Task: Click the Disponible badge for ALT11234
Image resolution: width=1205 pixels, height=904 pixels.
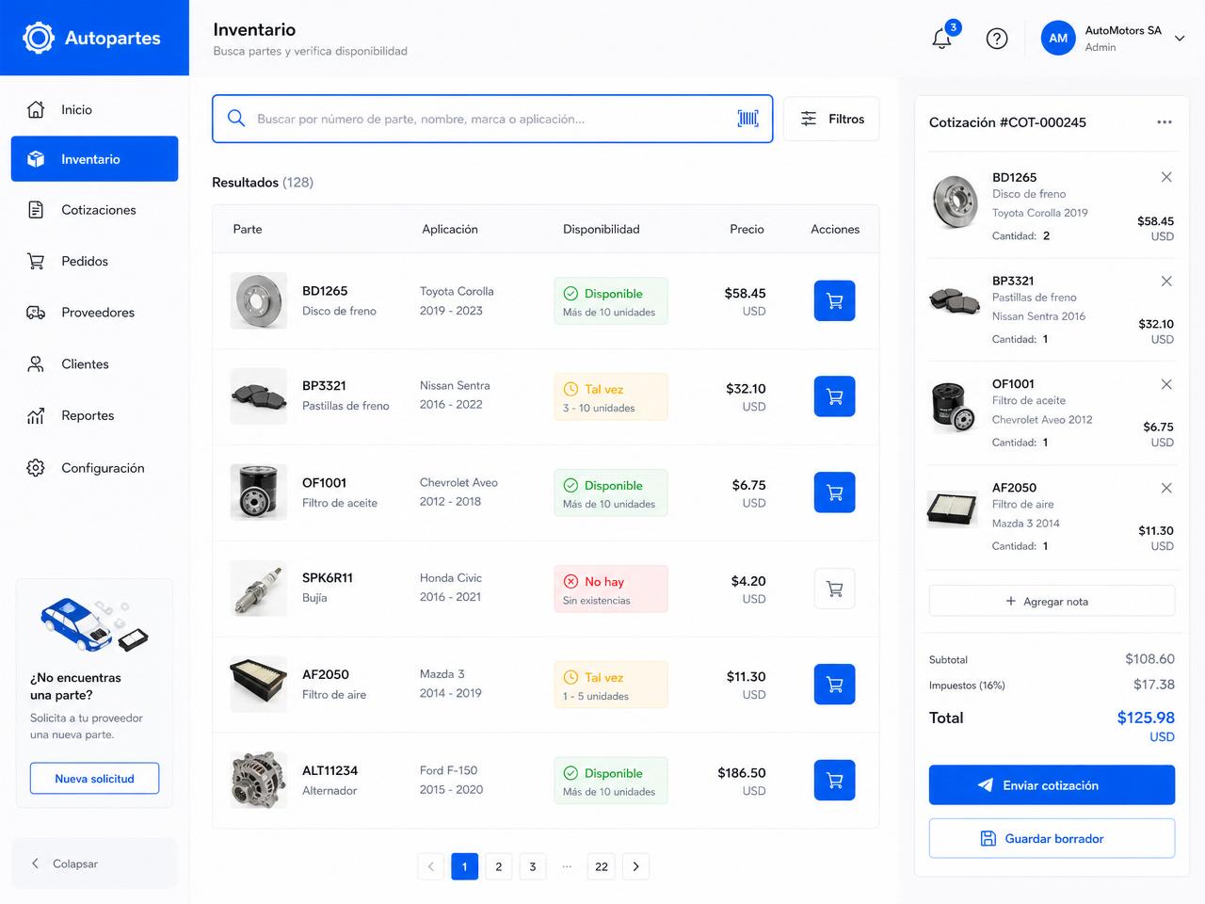Action: 611,781
